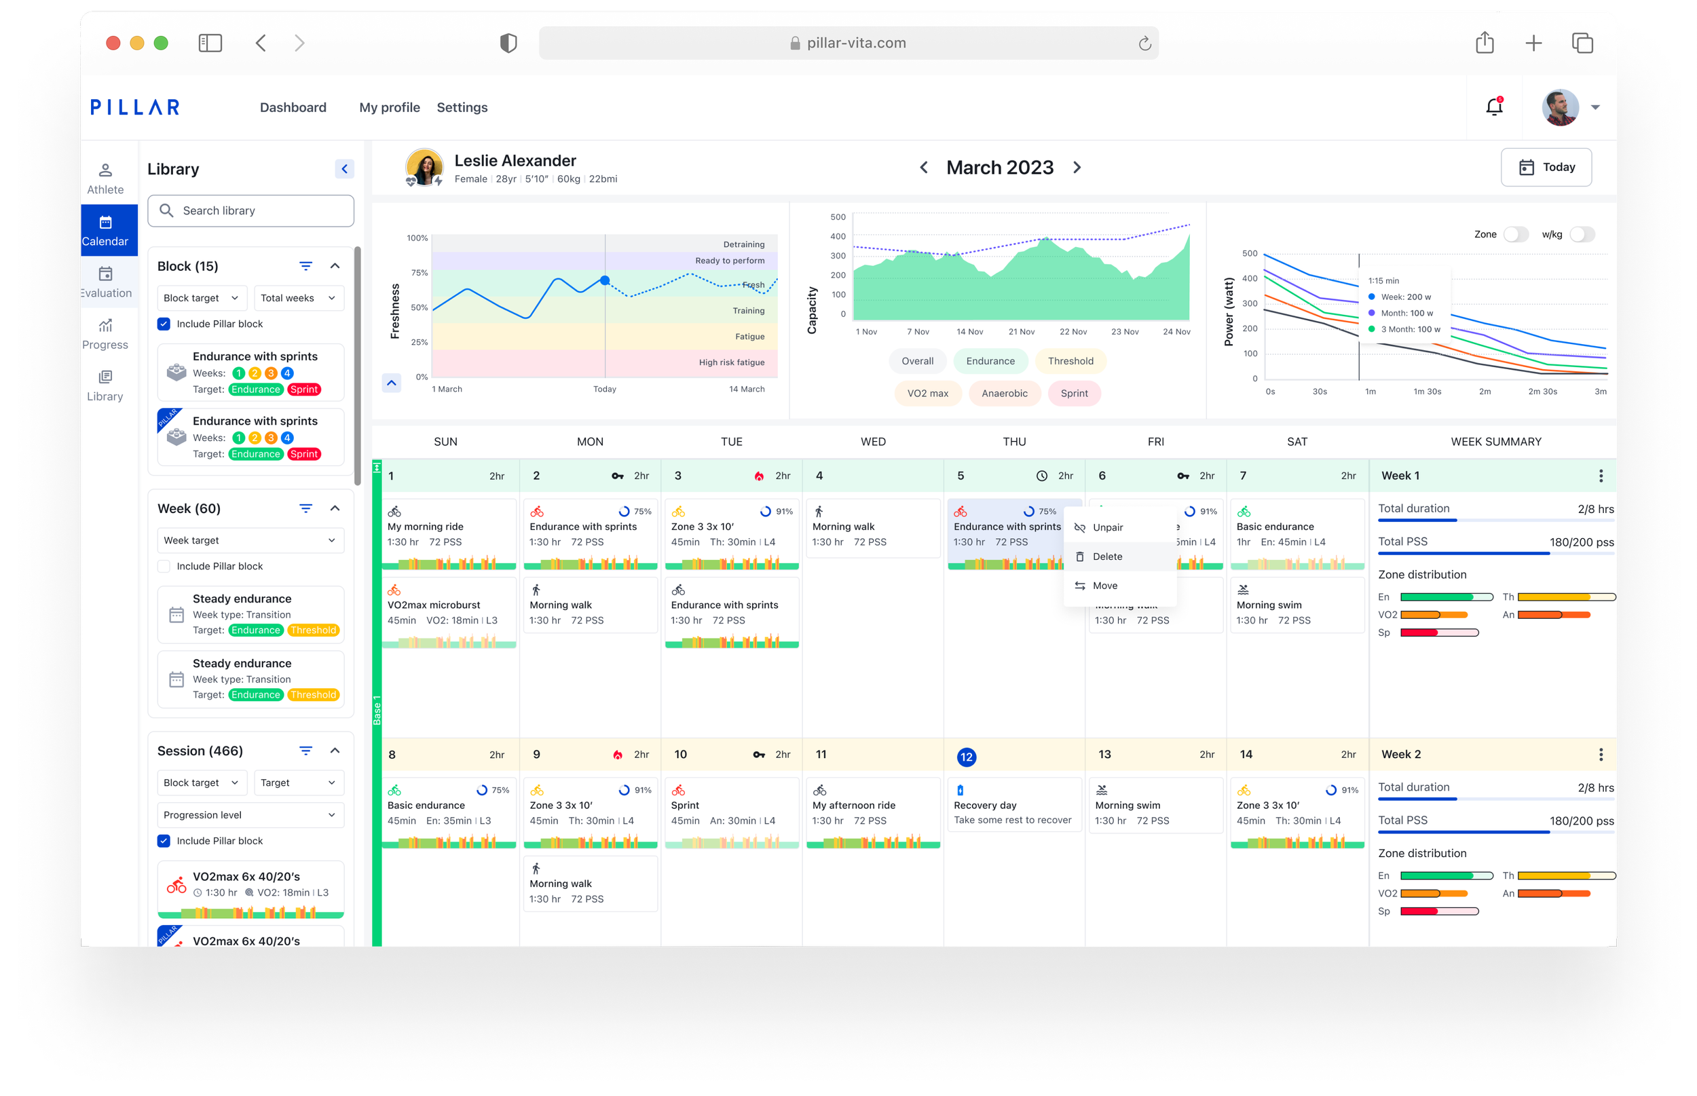
Task: Uncheck Include Pillar block under Block
Action: point(164,324)
